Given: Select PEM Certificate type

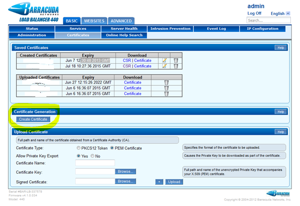Looking at the screenshot, I should point(112,148).
